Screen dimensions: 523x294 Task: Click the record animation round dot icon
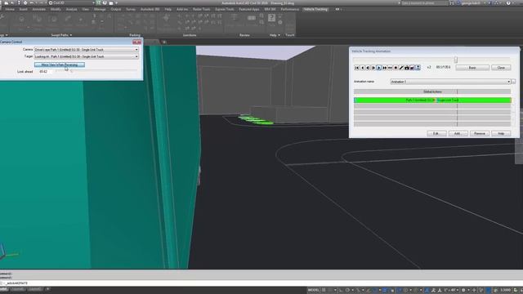click(x=396, y=68)
